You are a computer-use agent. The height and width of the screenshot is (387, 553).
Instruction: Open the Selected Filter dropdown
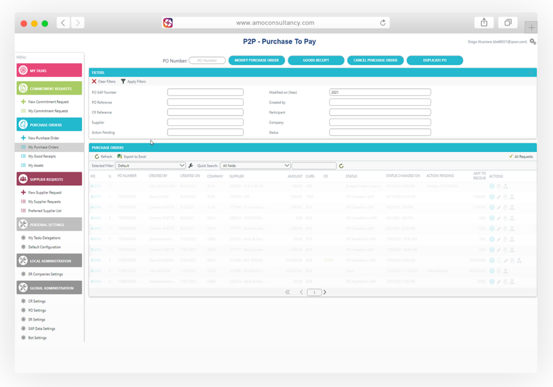tap(150, 166)
